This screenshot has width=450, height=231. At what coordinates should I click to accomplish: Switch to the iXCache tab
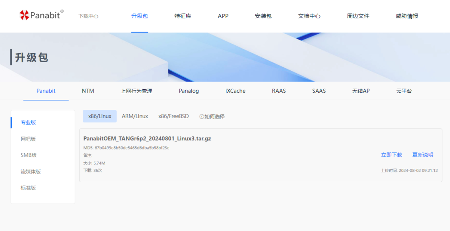point(235,91)
